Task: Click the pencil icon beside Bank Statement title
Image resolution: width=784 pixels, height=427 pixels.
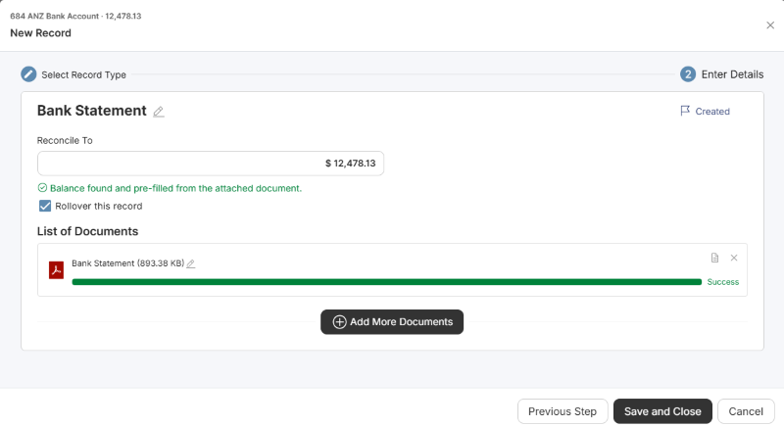Action: click(159, 112)
